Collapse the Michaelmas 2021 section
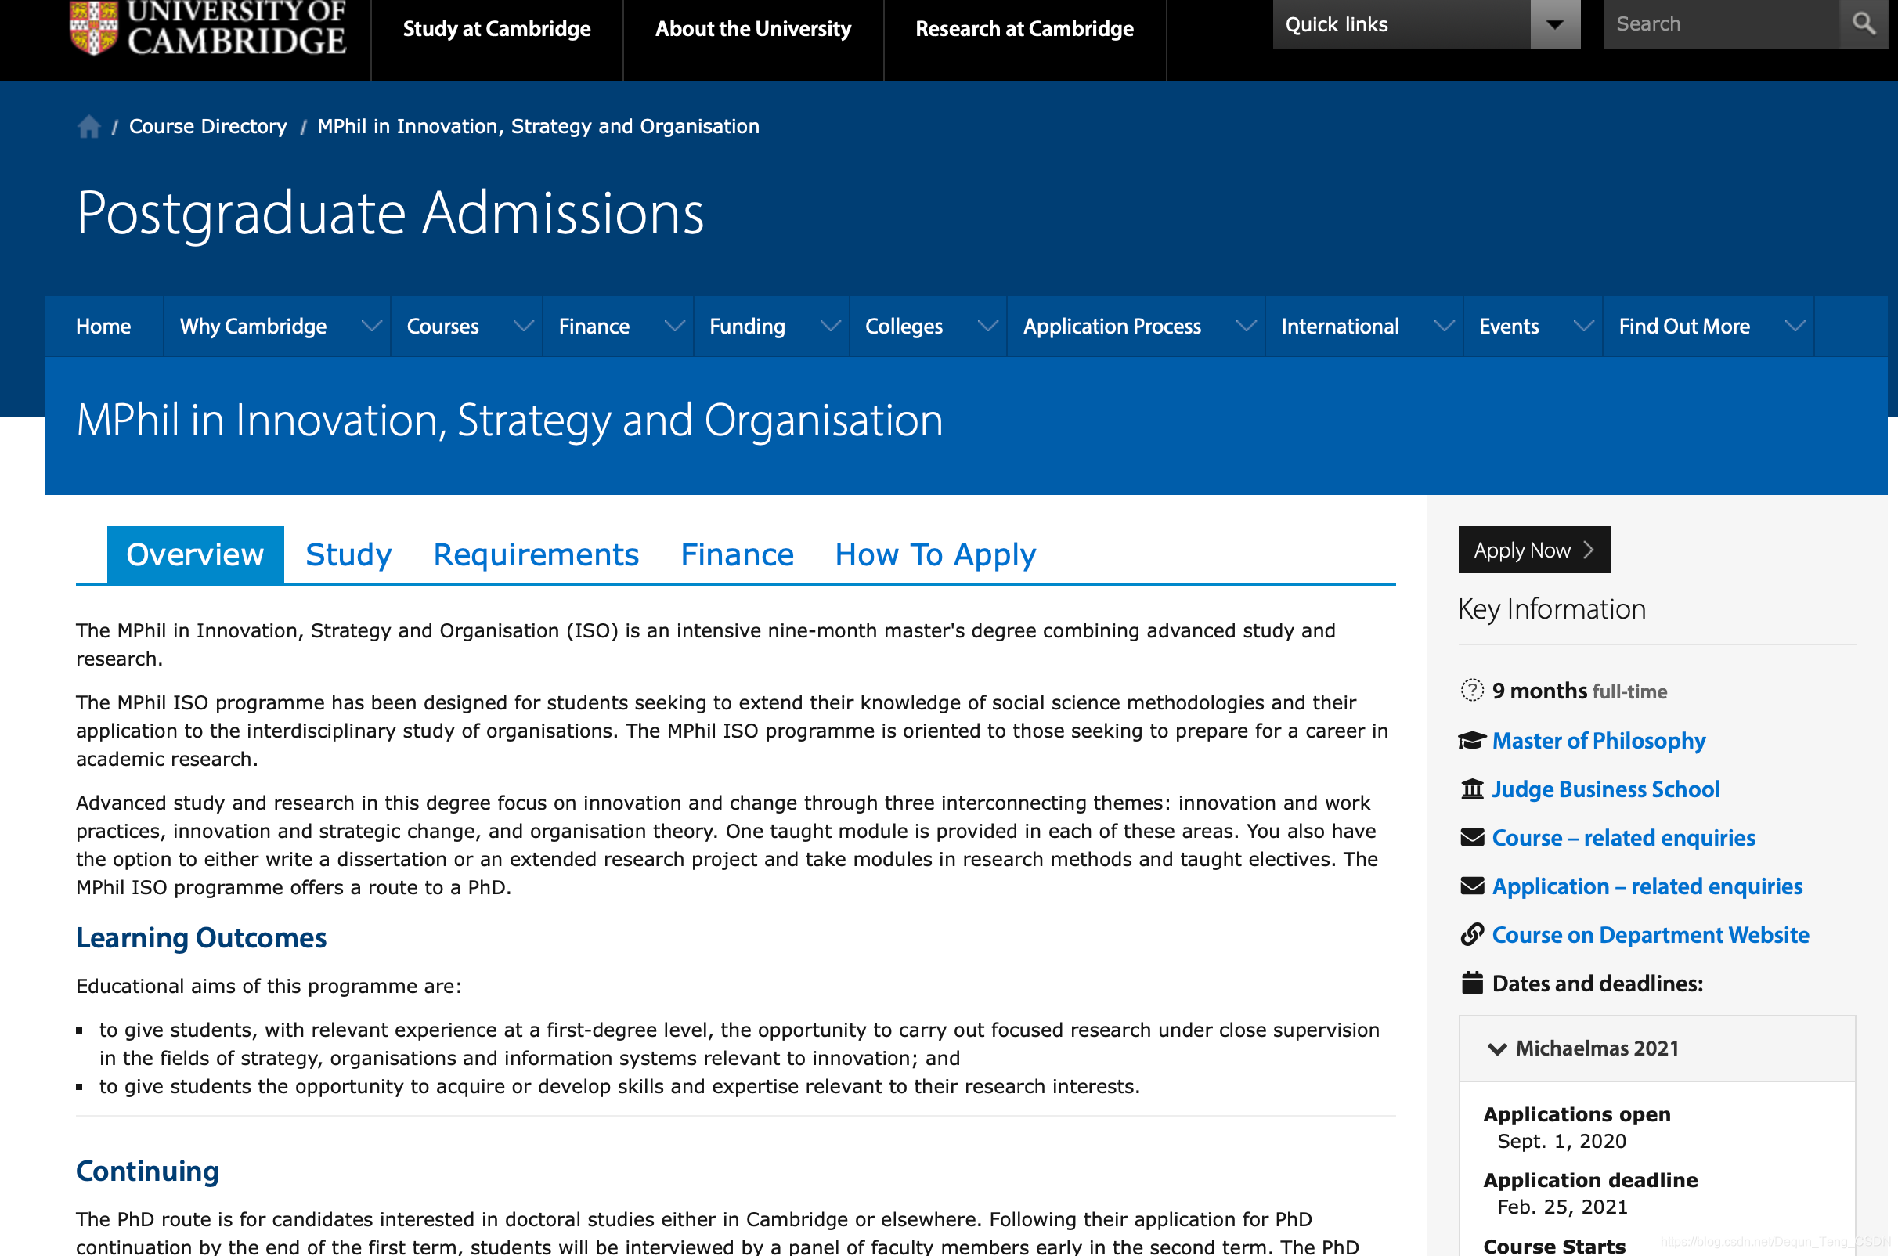This screenshot has width=1898, height=1256. [1656, 1048]
